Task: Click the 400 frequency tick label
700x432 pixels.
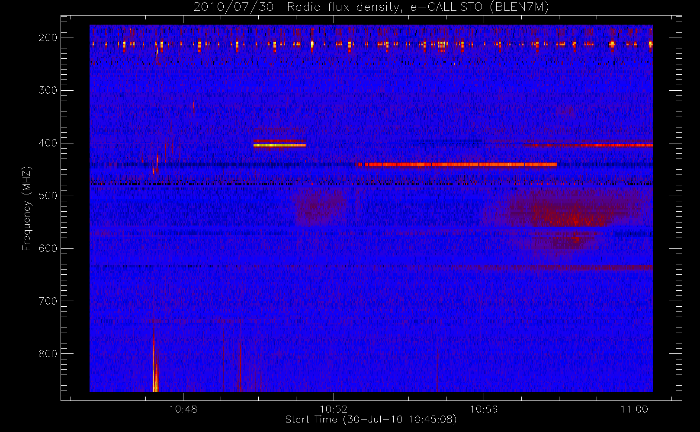Action: click(48, 143)
